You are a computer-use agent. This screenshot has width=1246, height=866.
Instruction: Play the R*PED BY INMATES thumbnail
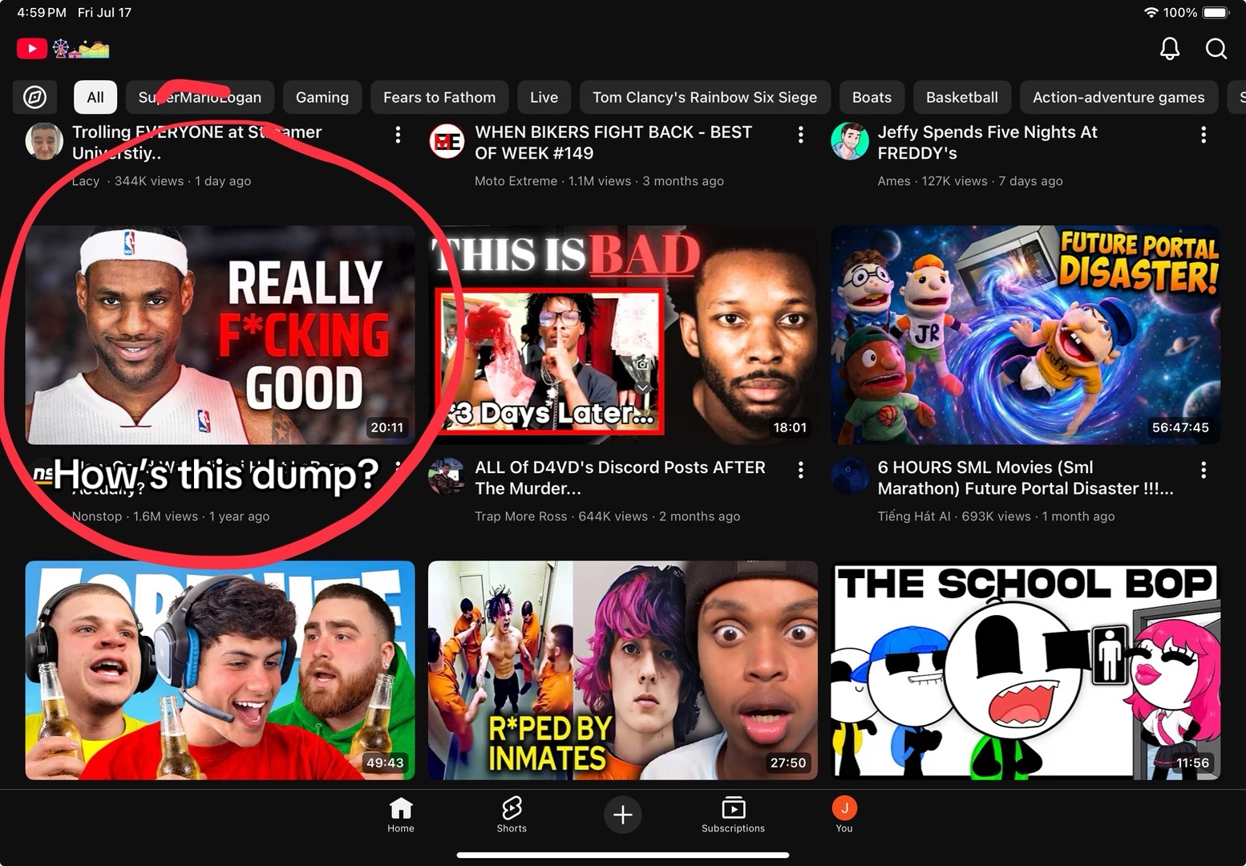click(x=623, y=670)
